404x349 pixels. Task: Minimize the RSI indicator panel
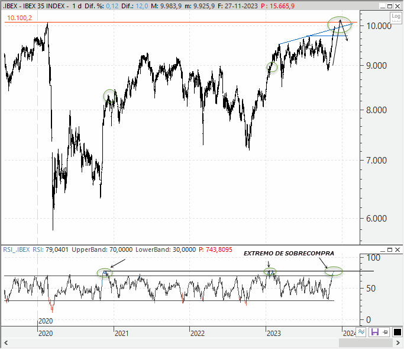coord(382,250)
